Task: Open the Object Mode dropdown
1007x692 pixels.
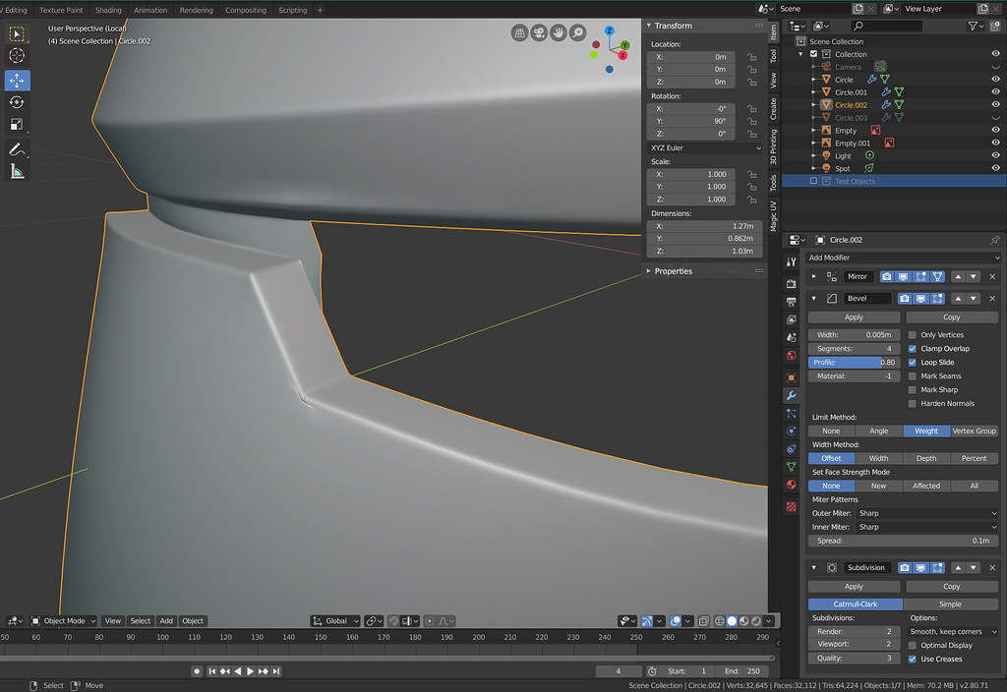Action: (64, 621)
